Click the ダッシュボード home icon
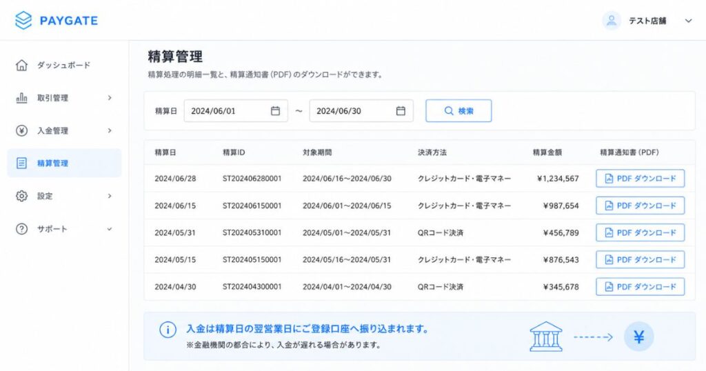The image size is (706, 371). pyautogui.click(x=21, y=66)
